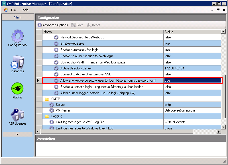Click the app icon left of File menu

click(6, 10)
